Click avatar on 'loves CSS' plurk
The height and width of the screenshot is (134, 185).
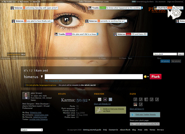pyautogui.click(x=115, y=34)
